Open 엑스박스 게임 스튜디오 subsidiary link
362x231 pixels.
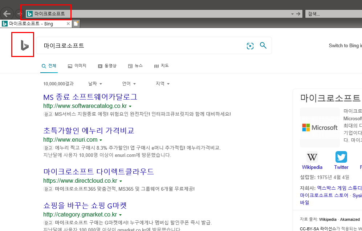(x=339, y=188)
